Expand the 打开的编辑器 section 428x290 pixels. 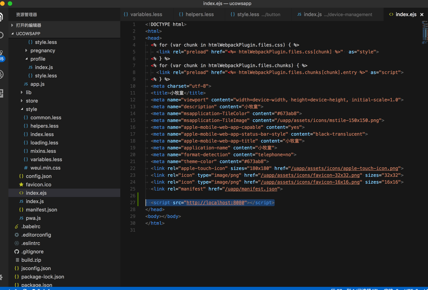click(28, 25)
